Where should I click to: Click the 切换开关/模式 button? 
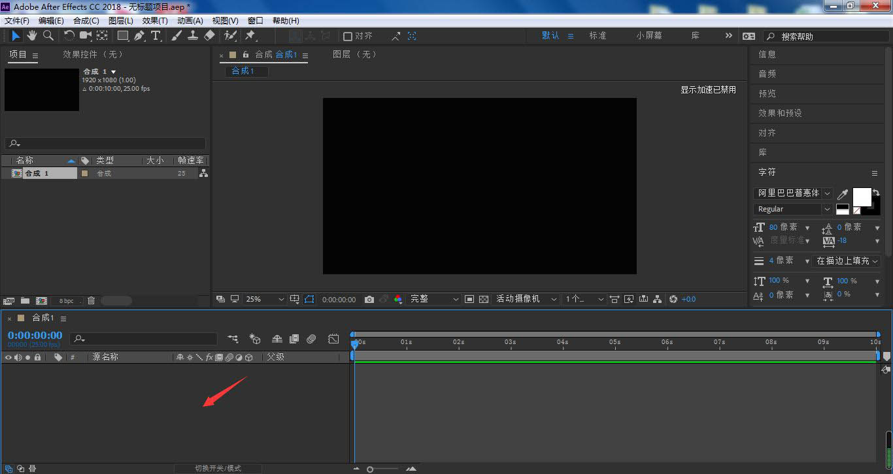coord(218,468)
